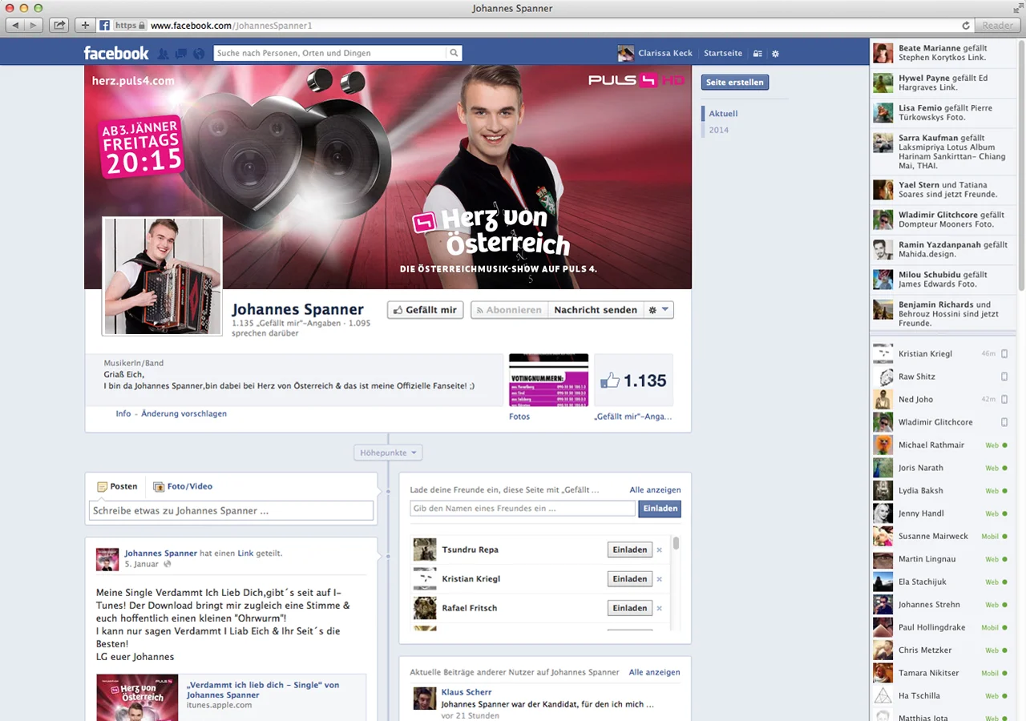Invite Rafael Fritsch with Einladen button
Viewport: 1026px width, 721px height.
pos(630,608)
